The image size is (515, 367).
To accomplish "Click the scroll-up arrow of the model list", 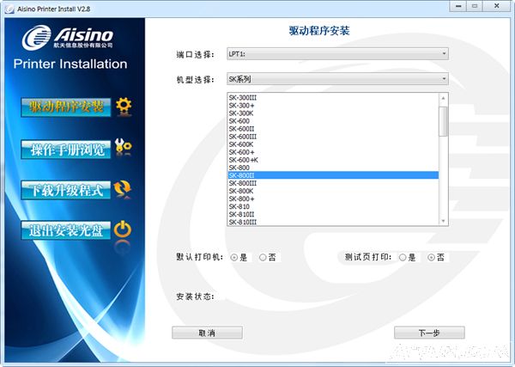I will [x=443, y=99].
